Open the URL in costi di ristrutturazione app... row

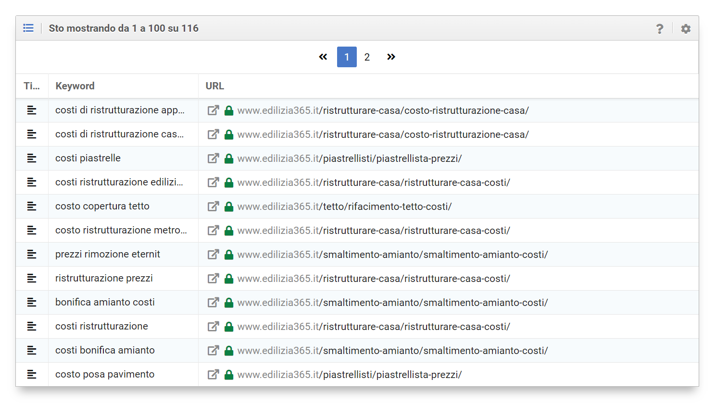pos(383,110)
